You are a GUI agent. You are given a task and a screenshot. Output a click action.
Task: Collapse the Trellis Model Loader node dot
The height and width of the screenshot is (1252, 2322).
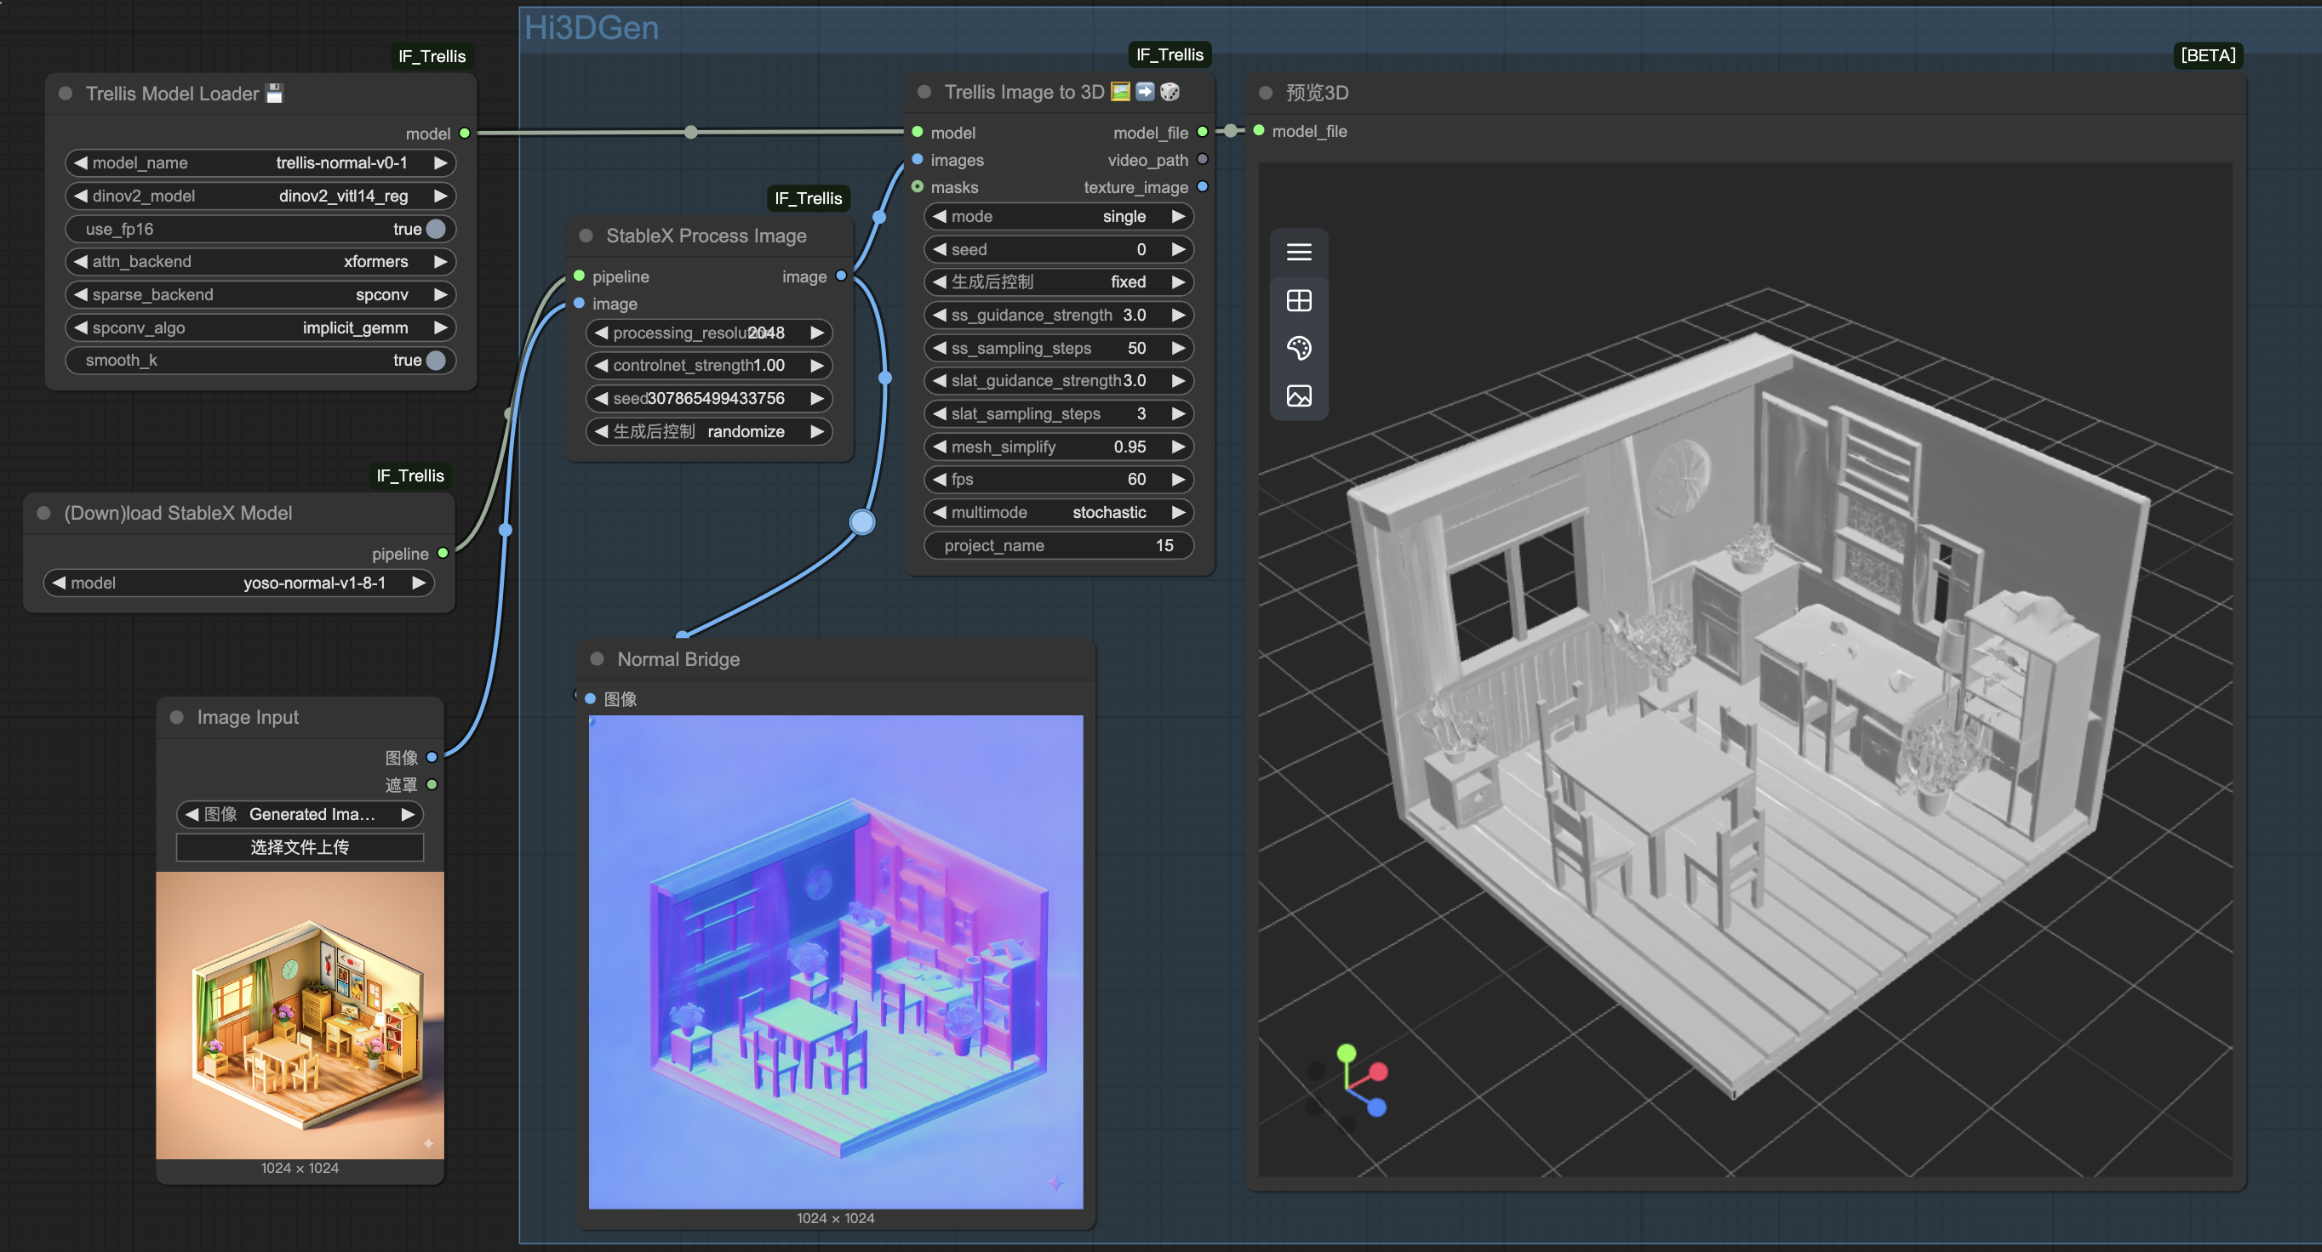click(x=65, y=94)
